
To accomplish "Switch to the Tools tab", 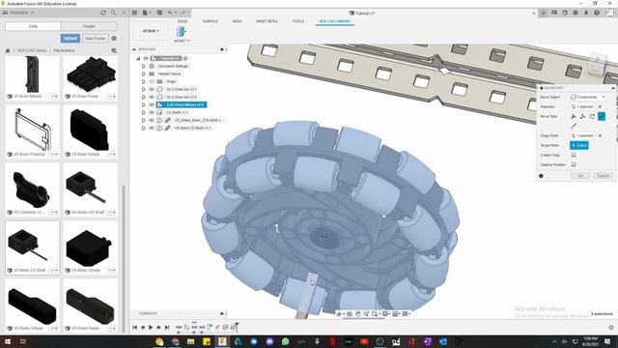I will click(298, 21).
